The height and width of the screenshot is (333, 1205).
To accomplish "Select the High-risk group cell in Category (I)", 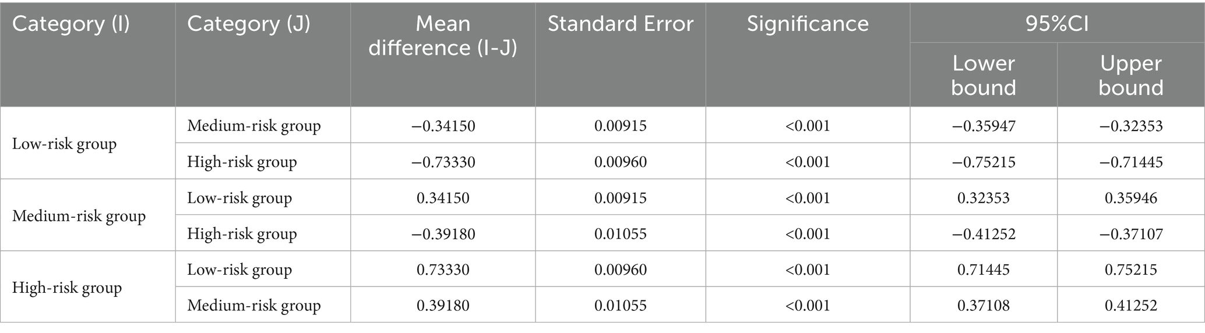I will point(66,288).
